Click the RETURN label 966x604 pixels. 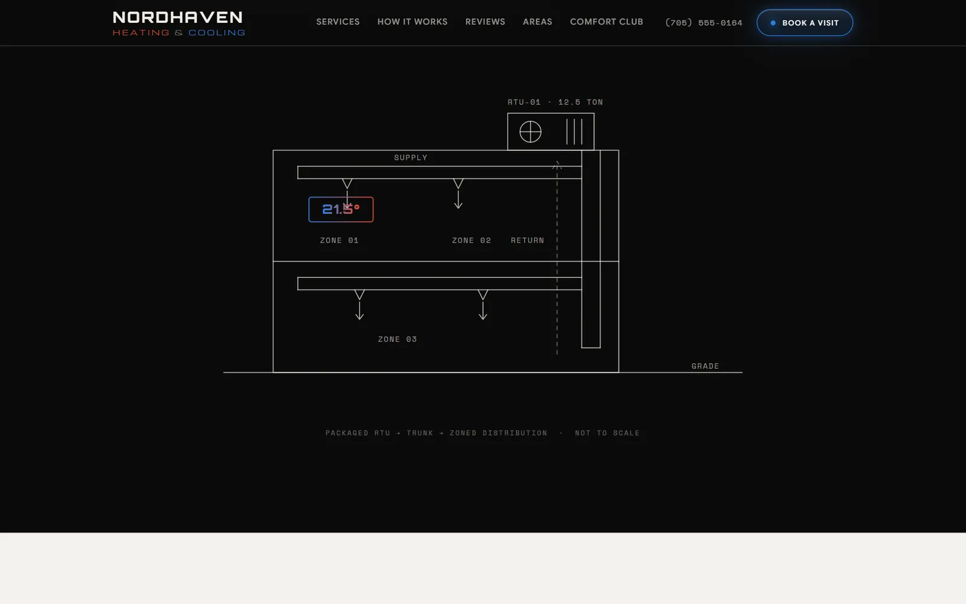tap(528, 240)
